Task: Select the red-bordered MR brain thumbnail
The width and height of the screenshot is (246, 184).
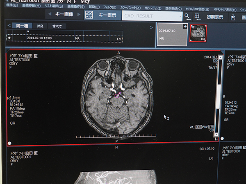Action: pyautogui.click(x=198, y=33)
